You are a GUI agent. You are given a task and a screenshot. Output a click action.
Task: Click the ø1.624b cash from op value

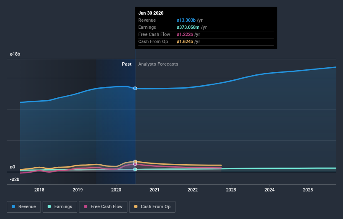[185, 41]
